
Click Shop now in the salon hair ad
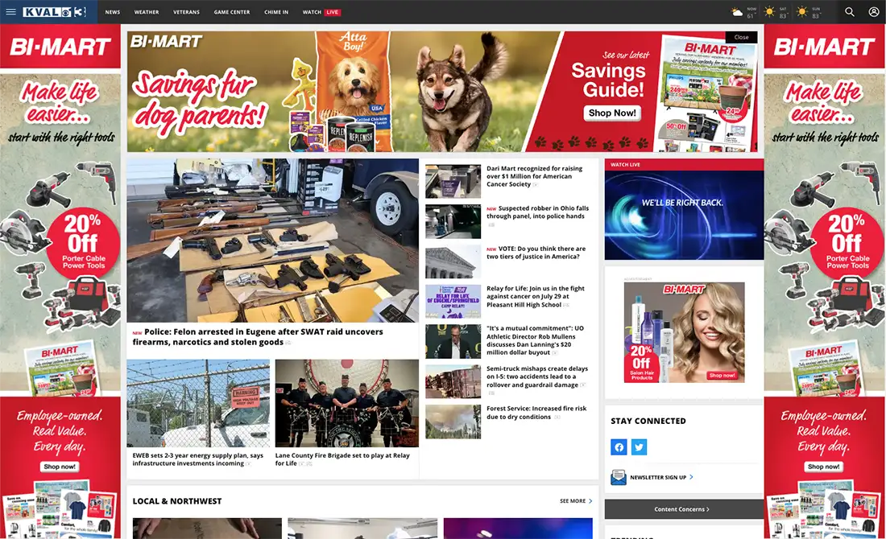722,376
